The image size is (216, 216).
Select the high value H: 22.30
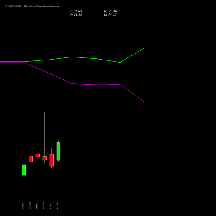(x=111, y=11)
